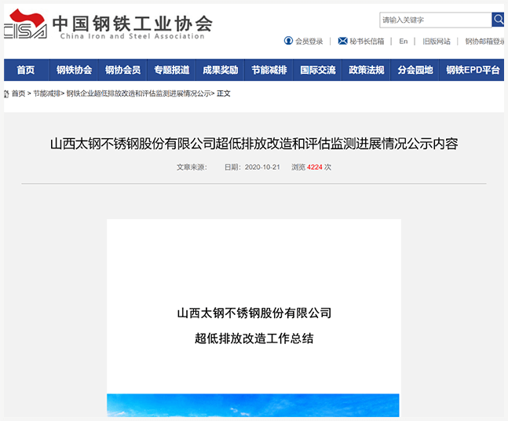The width and height of the screenshot is (508, 421).
Task: Click the envelope icon for the secretary mailbox
Action: (342, 41)
